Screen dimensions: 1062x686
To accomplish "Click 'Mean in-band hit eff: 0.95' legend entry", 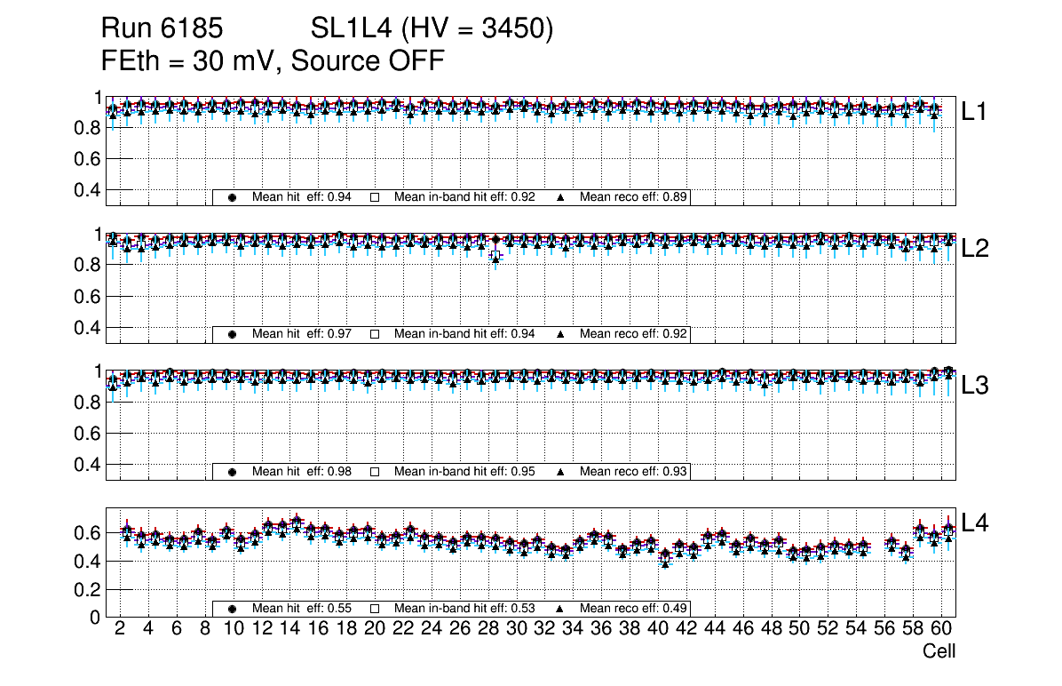I will (464, 471).
